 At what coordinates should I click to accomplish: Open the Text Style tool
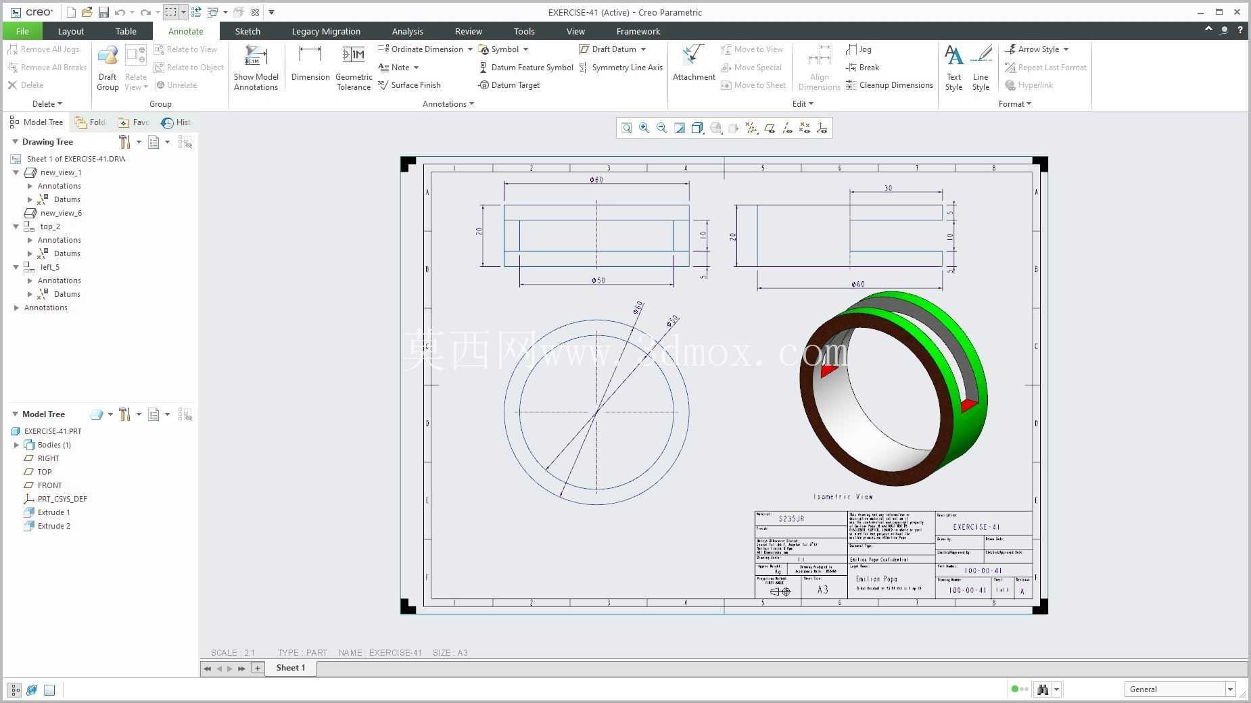point(953,68)
